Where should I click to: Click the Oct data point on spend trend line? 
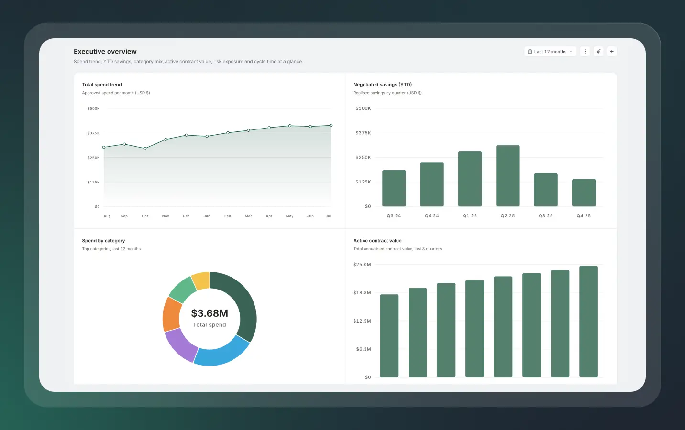pos(145,149)
